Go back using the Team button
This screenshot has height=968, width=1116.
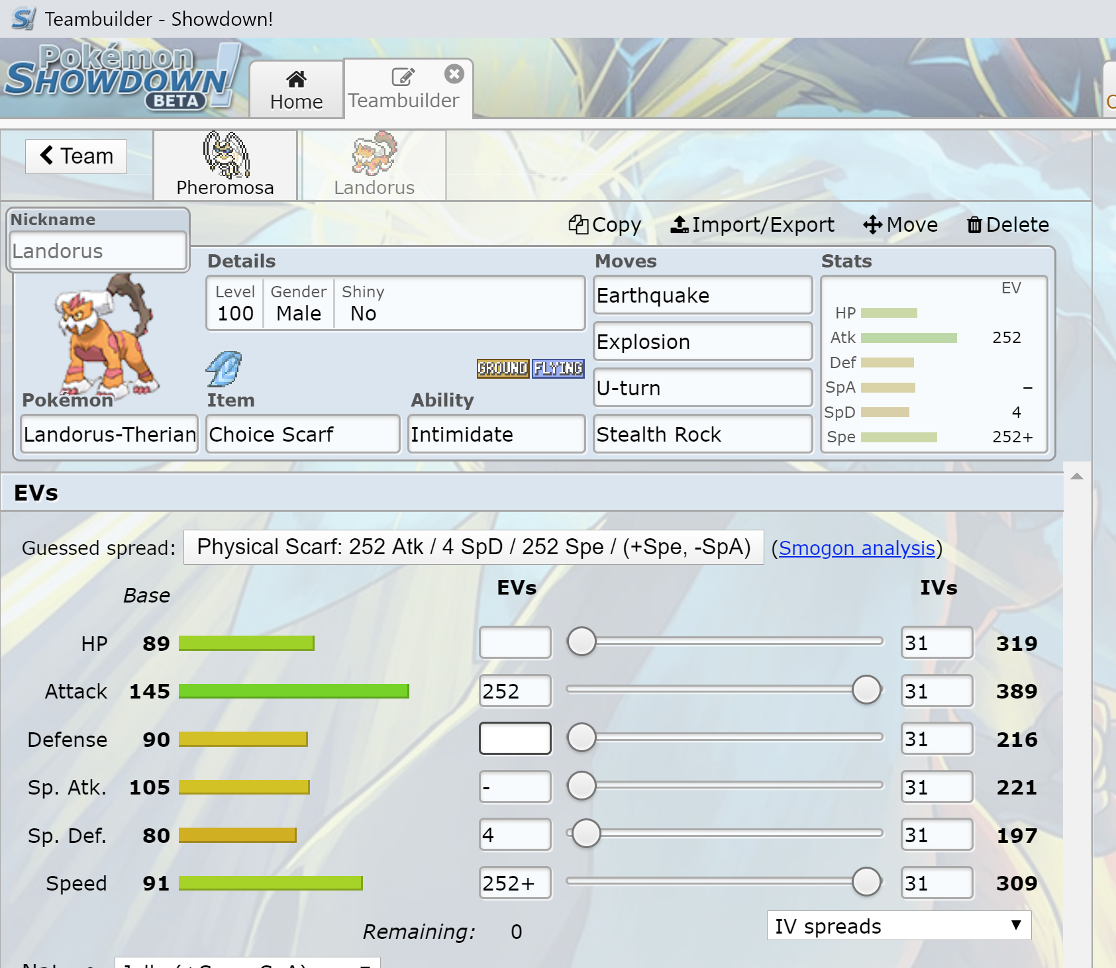[76, 156]
